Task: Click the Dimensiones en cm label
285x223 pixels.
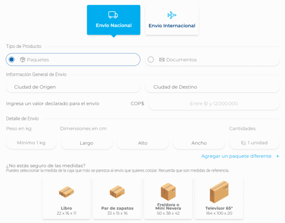Action: point(83,129)
